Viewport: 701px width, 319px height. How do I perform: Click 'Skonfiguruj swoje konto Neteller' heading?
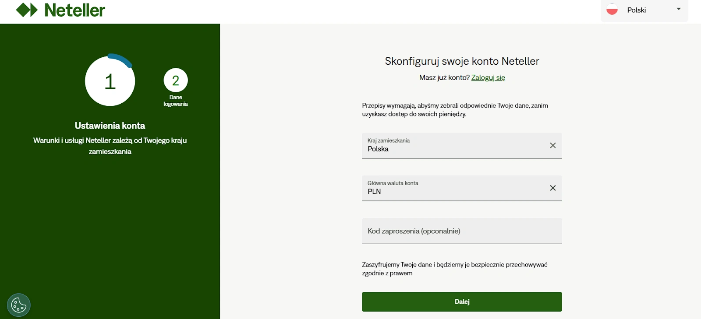pyautogui.click(x=462, y=61)
